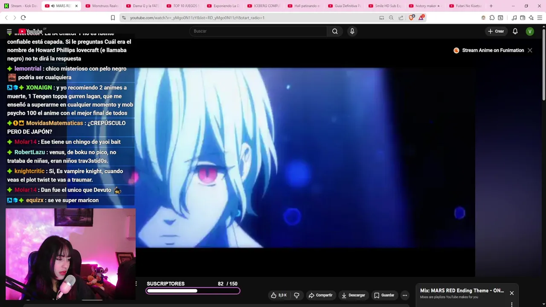
Task: Open the browser hamburger menu
Action: point(540,17)
